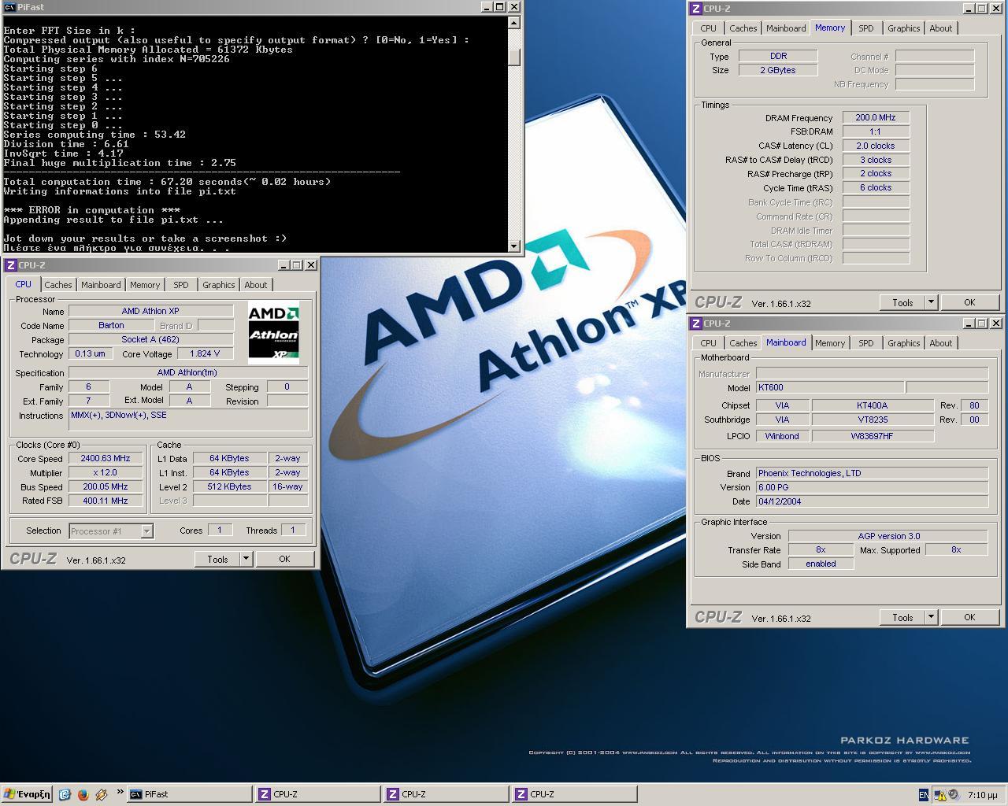The image size is (1008, 806).
Task: Click the Rated FSB value 400.11 MHz
Action: click(106, 501)
